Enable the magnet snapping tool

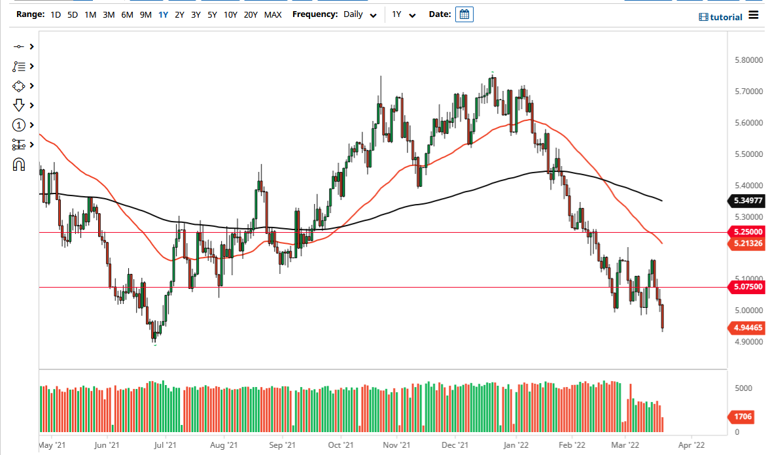click(18, 164)
